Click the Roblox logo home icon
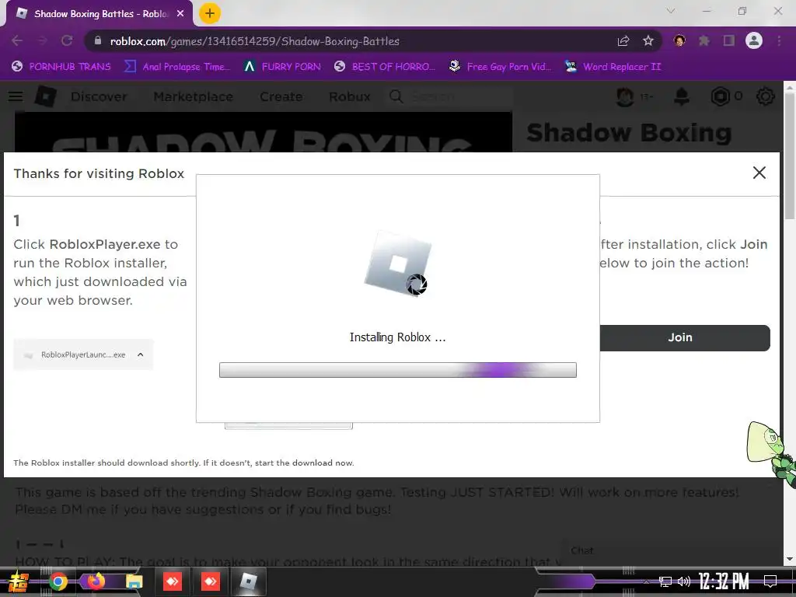 [x=46, y=96]
